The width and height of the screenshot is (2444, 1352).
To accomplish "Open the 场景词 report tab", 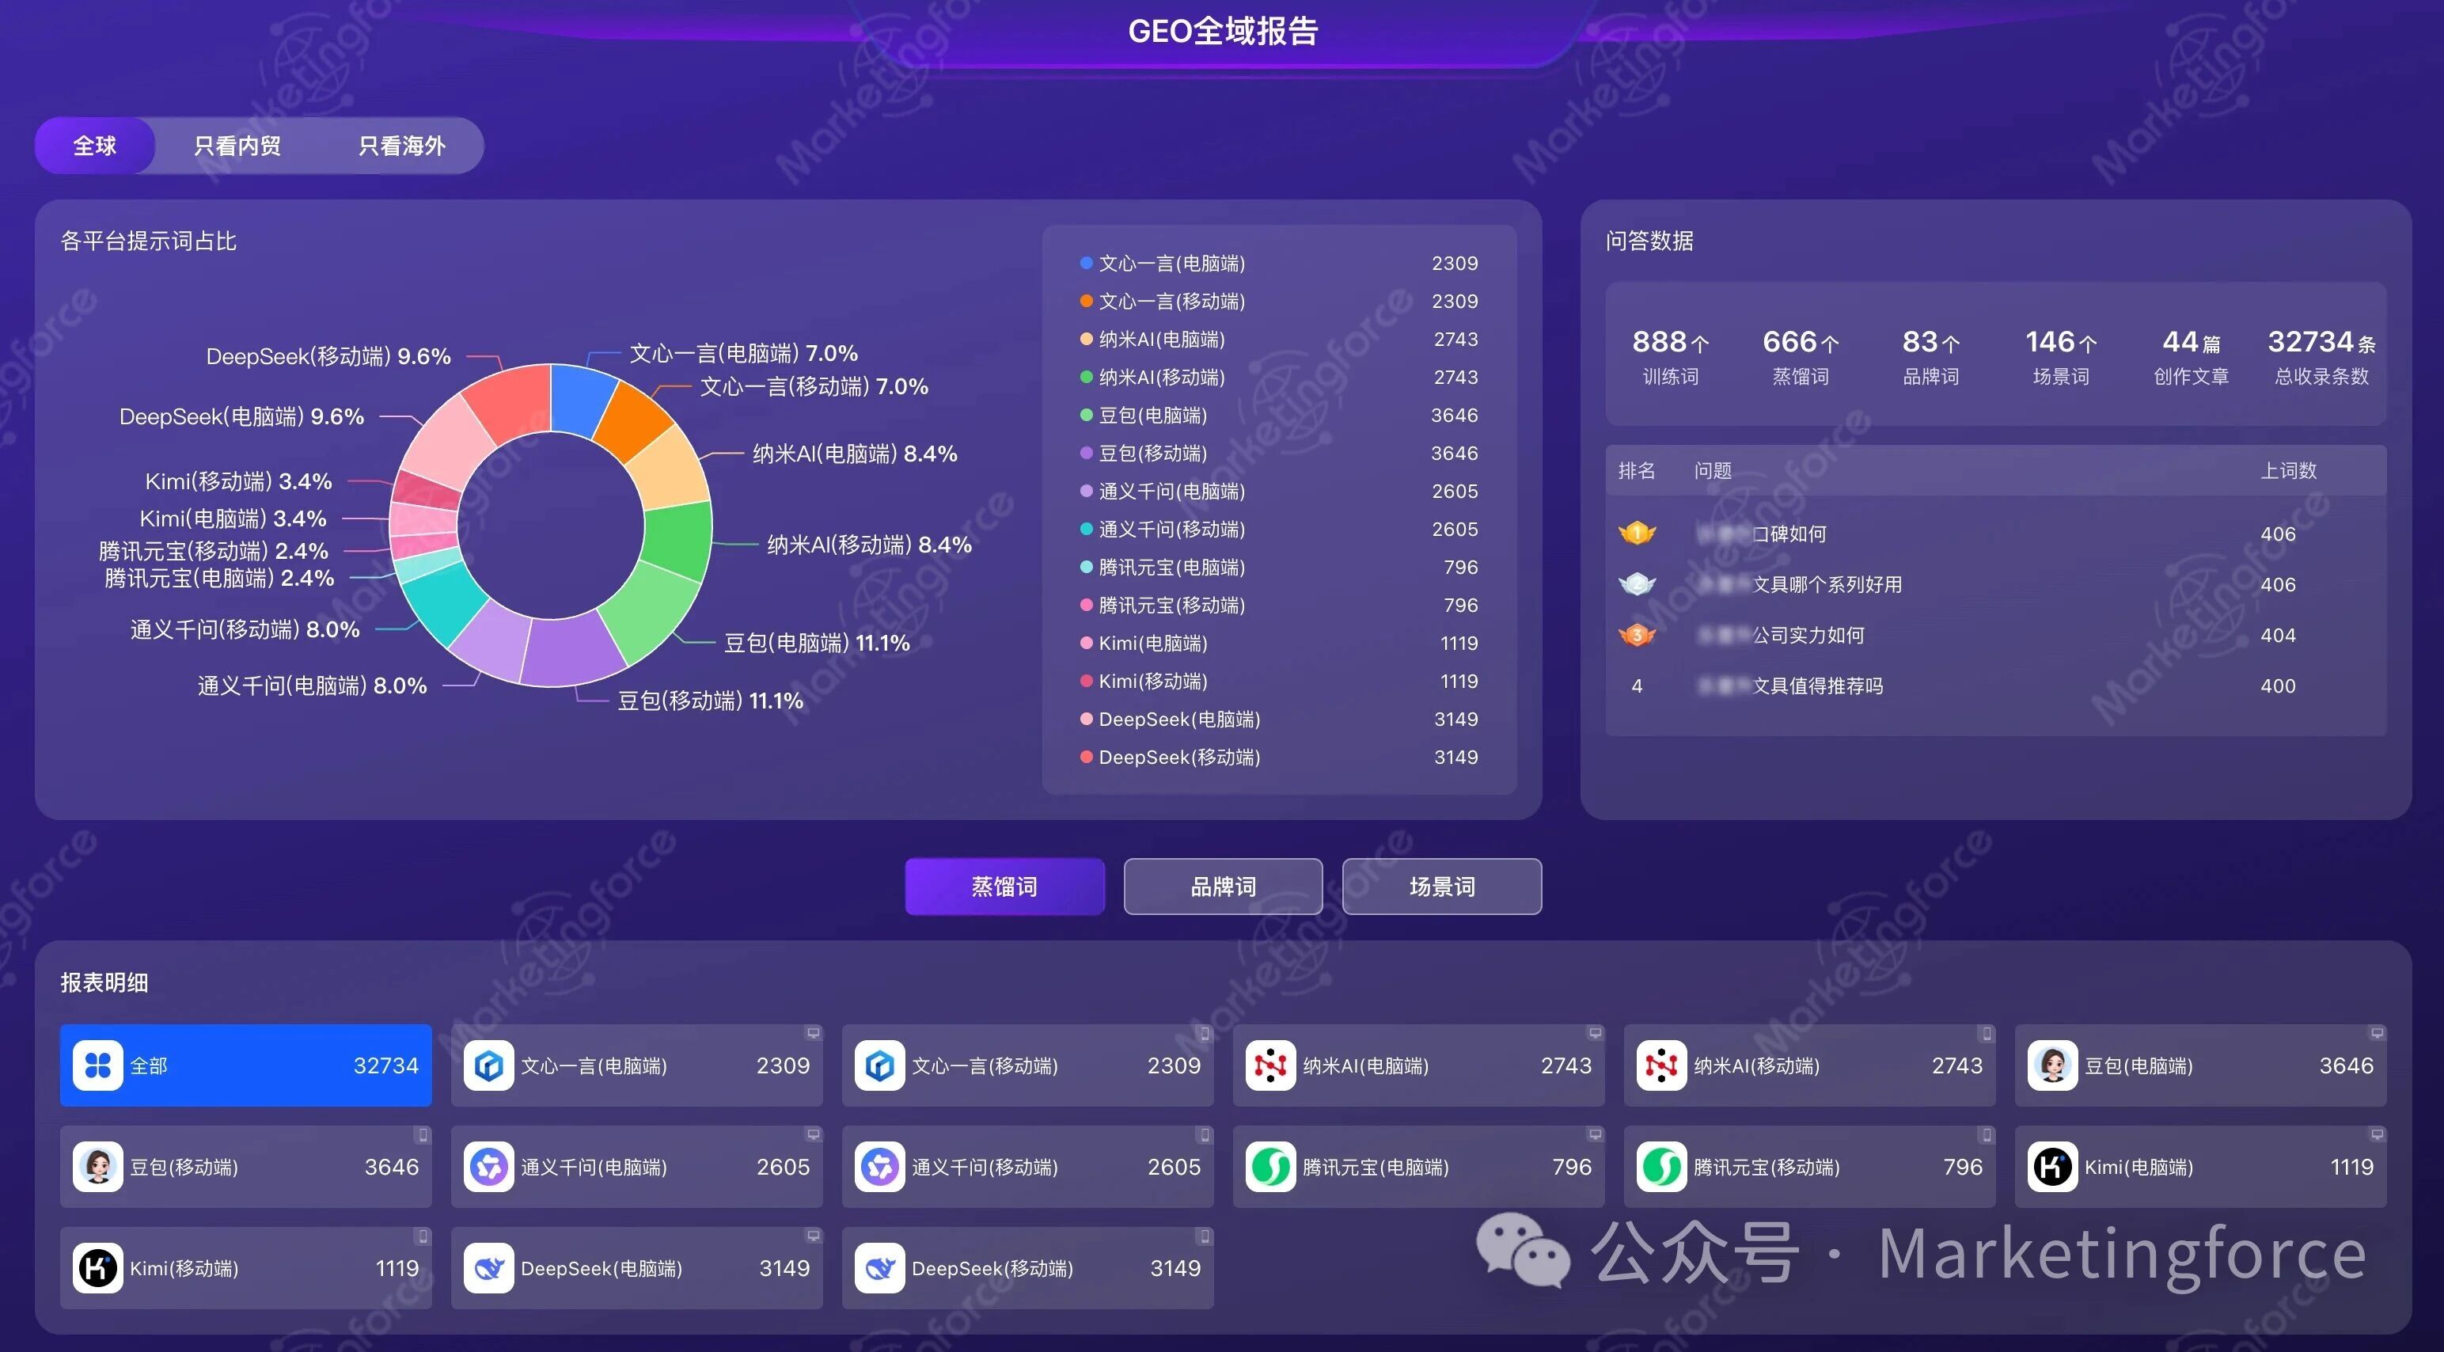I will click(x=1441, y=886).
